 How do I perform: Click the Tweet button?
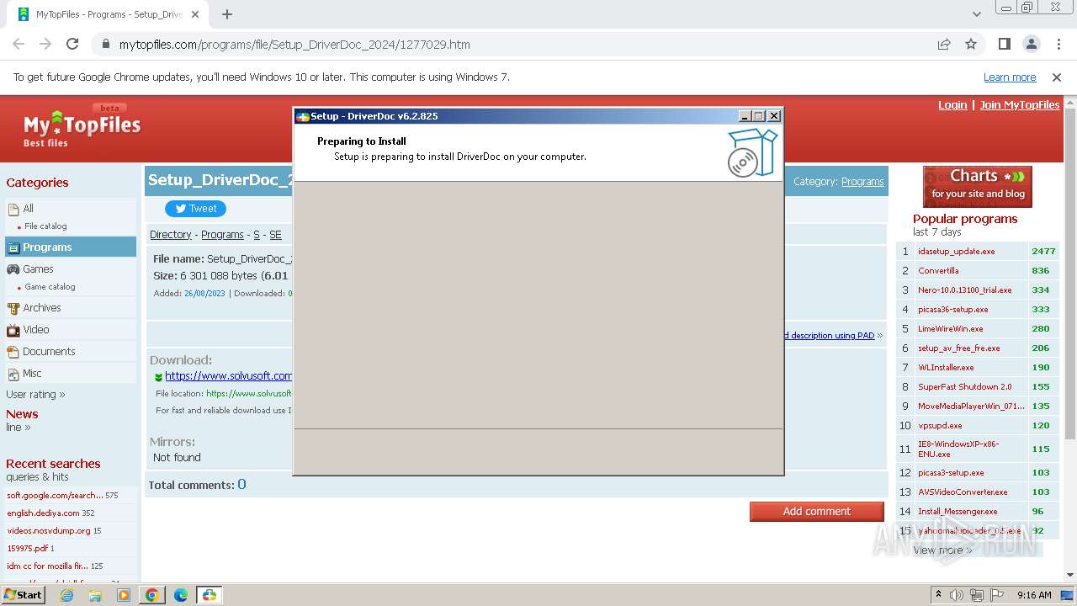point(196,209)
